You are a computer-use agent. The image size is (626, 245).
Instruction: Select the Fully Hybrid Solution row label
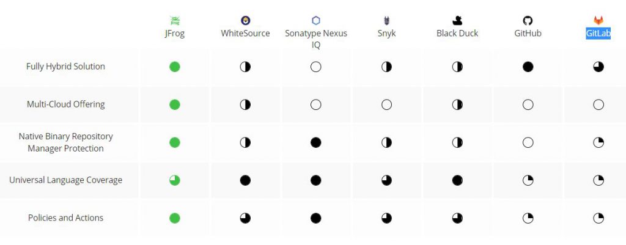(x=65, y=67)
